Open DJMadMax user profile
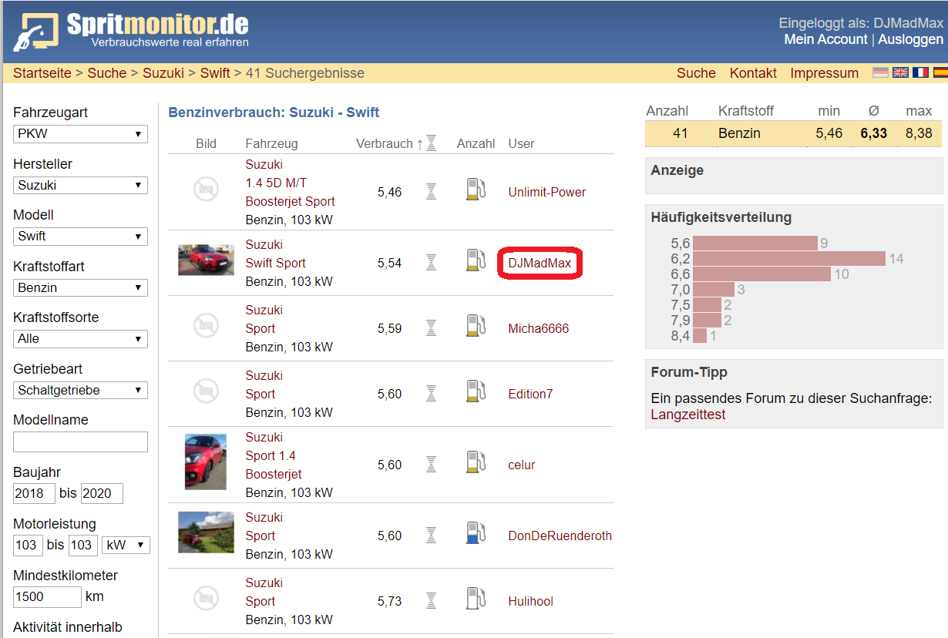948x638 pixels. pos(540,264)
